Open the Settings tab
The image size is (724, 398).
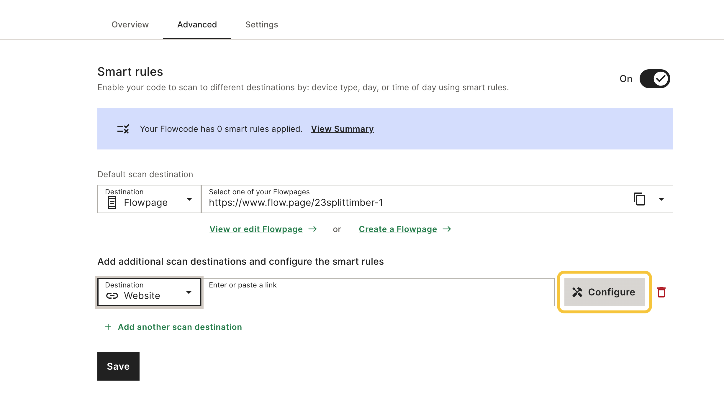tap(262, 24)
